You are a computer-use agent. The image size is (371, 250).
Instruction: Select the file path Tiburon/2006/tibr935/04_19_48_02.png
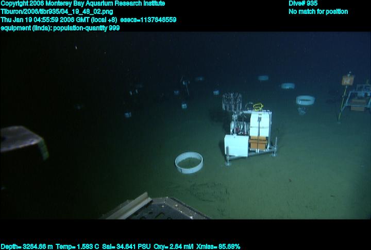point(57,12)
